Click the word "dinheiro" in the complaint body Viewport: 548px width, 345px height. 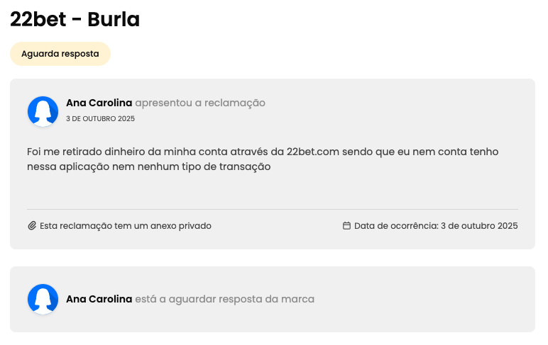click(x=126, y=152)
